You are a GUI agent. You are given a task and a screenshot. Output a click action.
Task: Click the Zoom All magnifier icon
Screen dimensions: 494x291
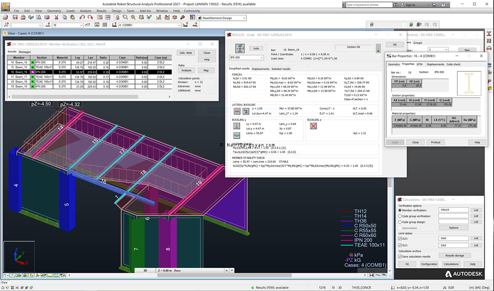click(x=133, y=18)
